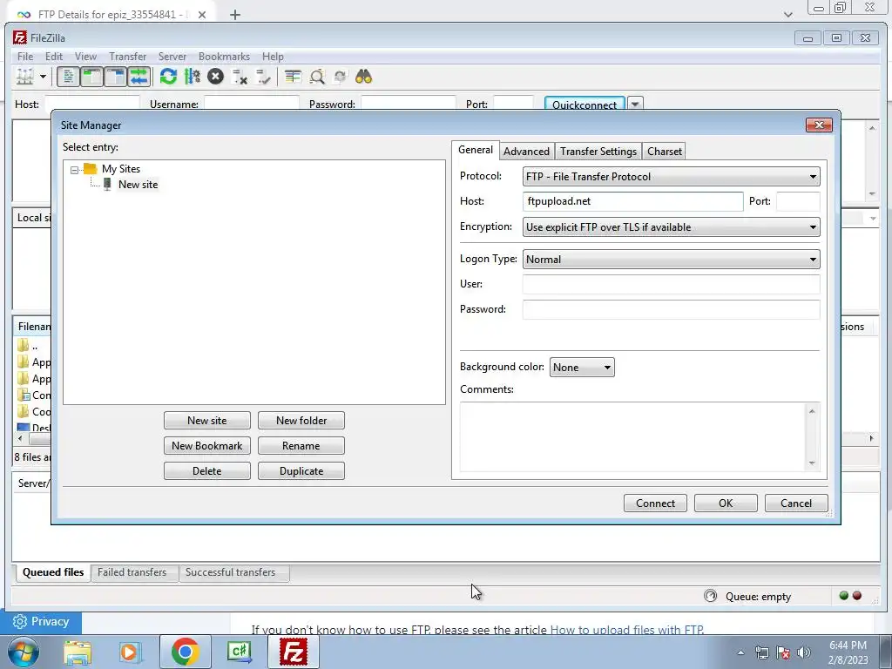This screenshot has width=892, height=669.
Task: Open the Server menu
Action: [x=172, y=57]
